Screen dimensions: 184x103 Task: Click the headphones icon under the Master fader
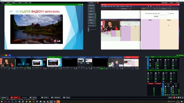151,68
